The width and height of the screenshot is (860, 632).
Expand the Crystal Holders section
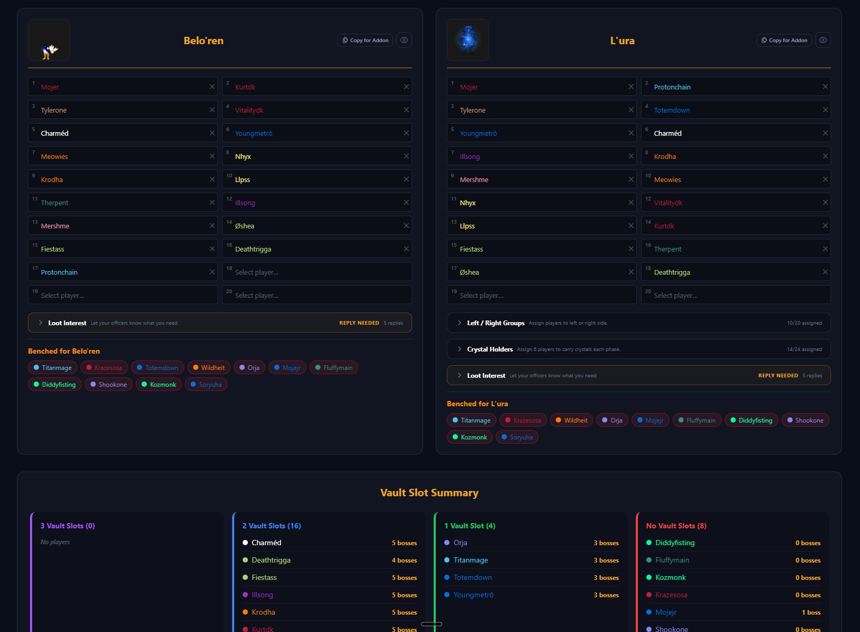pos(639,349)
